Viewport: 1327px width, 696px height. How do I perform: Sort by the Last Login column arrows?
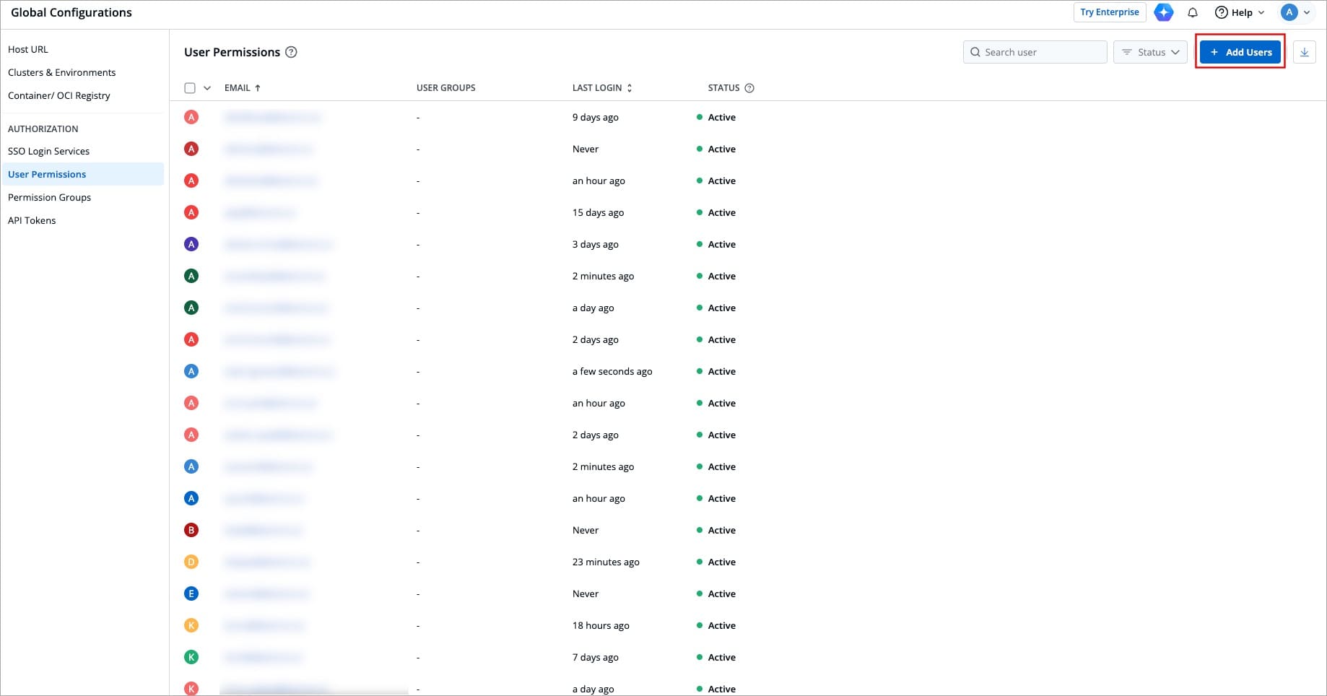tap(630, 88)
